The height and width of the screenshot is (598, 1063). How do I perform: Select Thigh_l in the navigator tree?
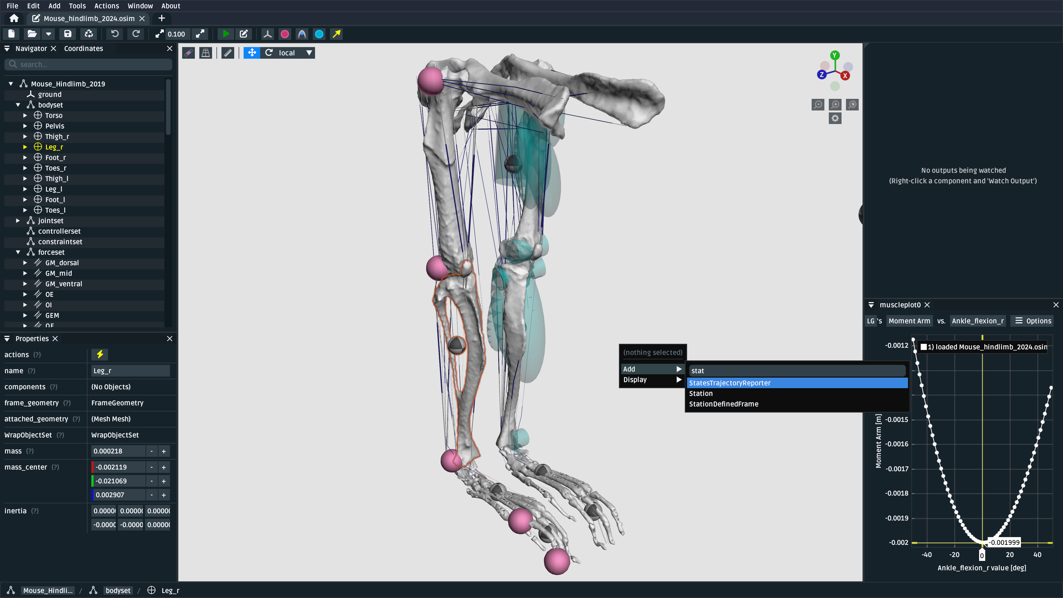tap(56, 179)
